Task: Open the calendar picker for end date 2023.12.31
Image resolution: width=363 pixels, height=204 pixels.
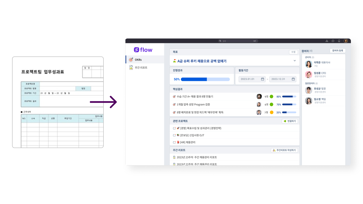Action: 293,79
